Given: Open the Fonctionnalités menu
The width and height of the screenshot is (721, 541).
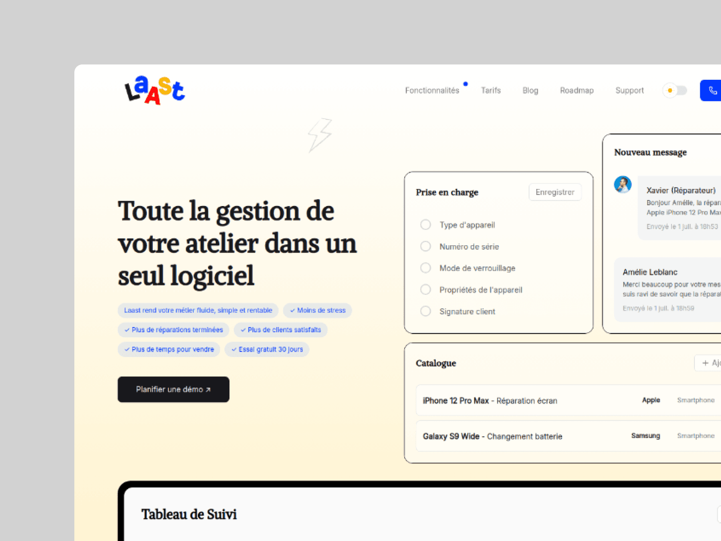Looking at the screenshot, I should pyautogui.click(x=432, y=90).
